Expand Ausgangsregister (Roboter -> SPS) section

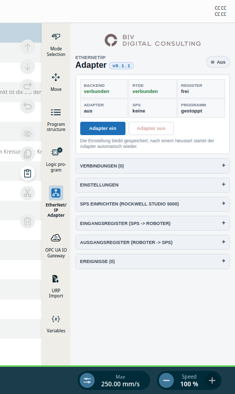[153, 242]
